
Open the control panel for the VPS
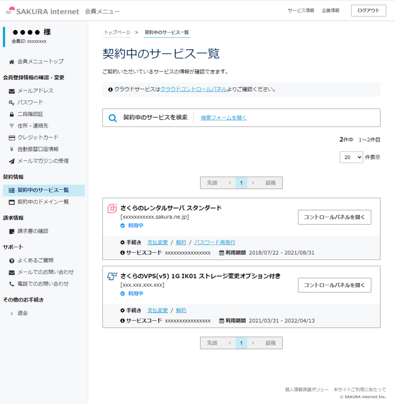tap(335, 285)
